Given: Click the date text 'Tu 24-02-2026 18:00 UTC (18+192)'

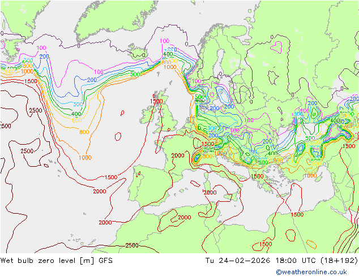Looking at the screenshot, I should click(x=281, y=261).
